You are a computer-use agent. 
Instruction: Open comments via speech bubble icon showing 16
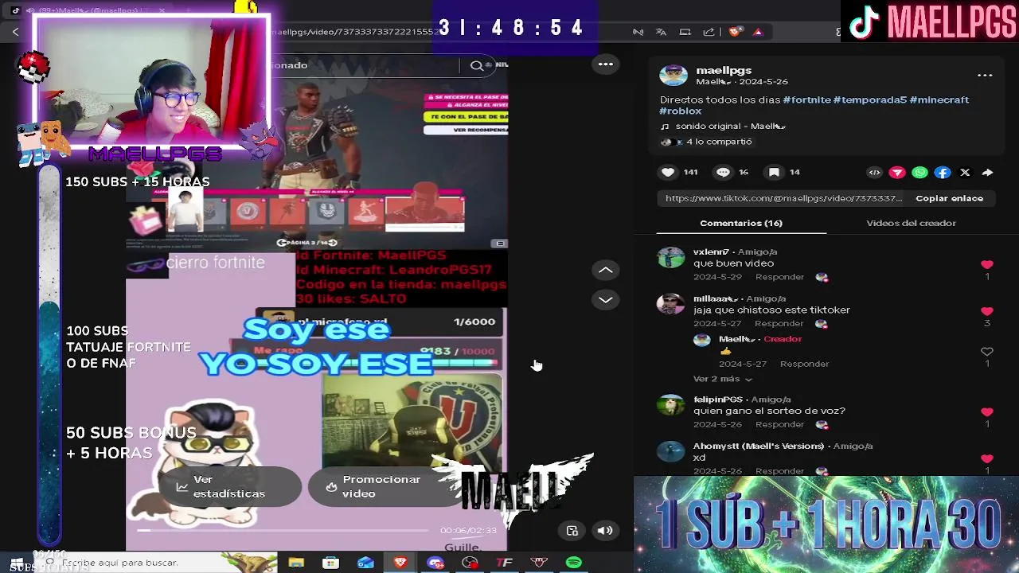coord(723,173)
